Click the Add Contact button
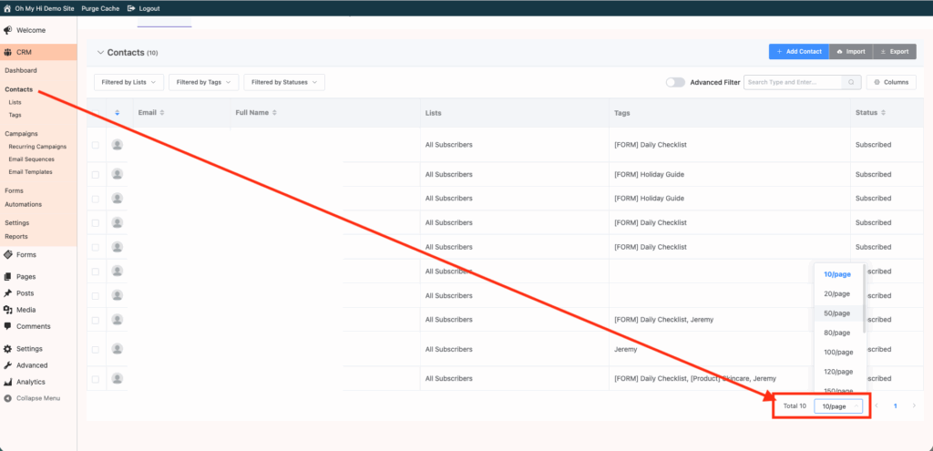933x451 pixels. [x=799, y=52]
